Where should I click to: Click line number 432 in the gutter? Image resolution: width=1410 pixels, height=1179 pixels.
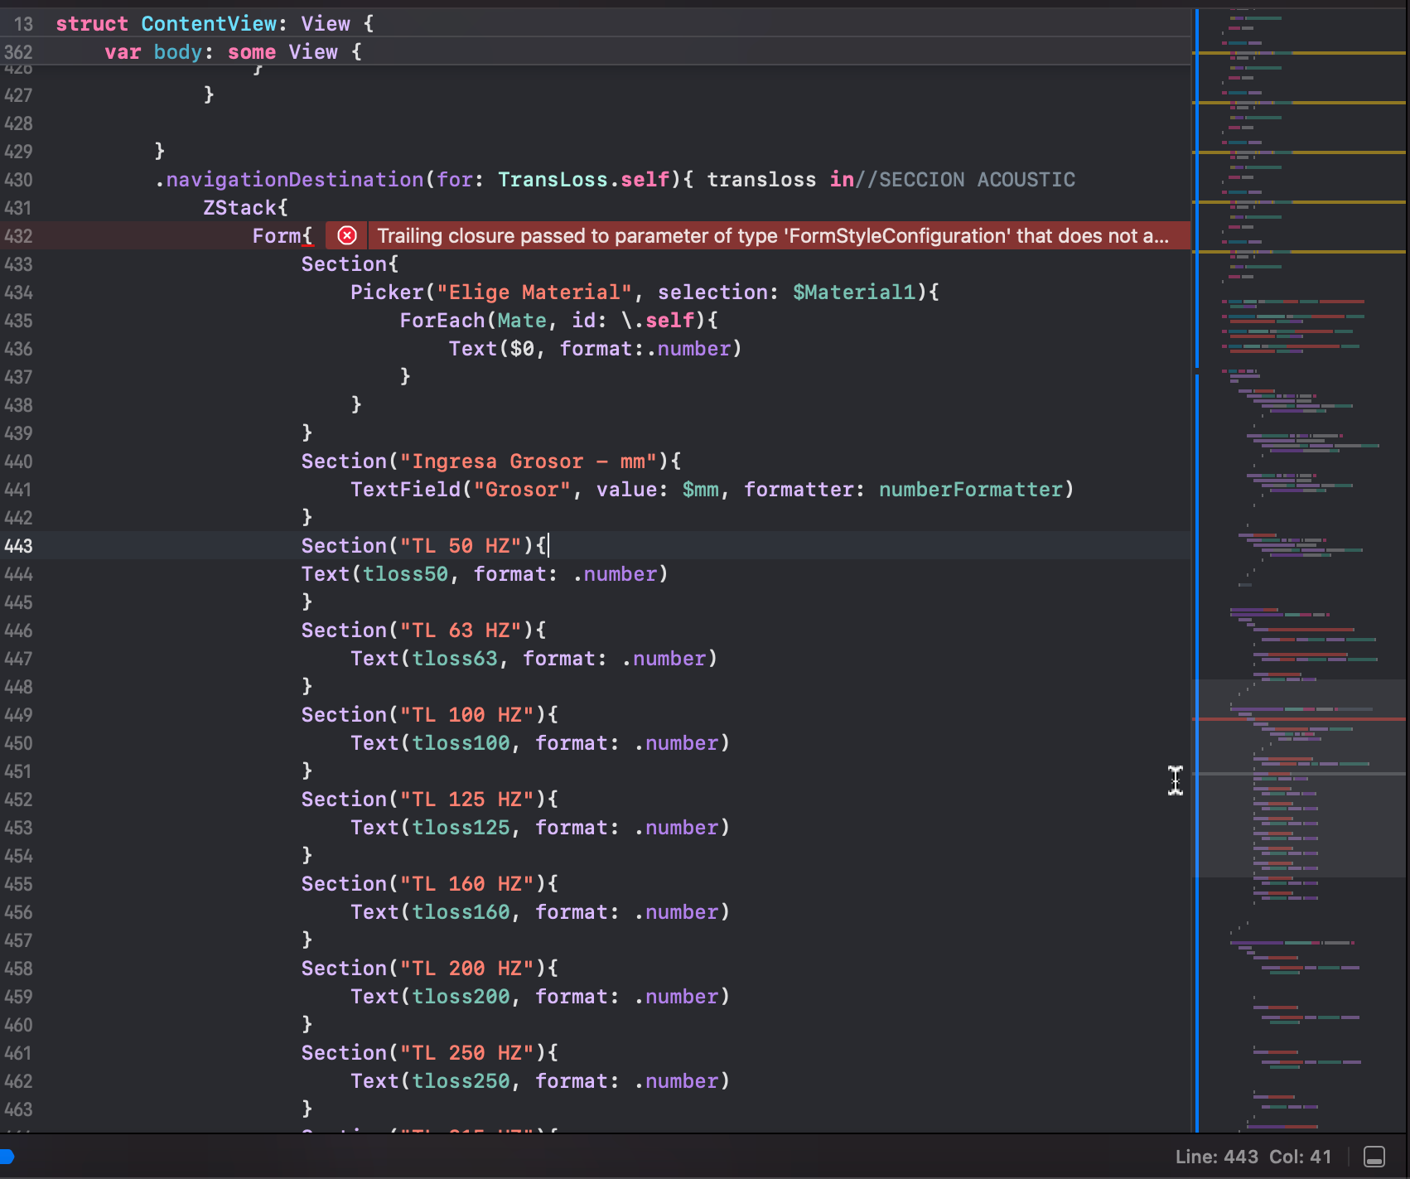[x=18, y=236]
